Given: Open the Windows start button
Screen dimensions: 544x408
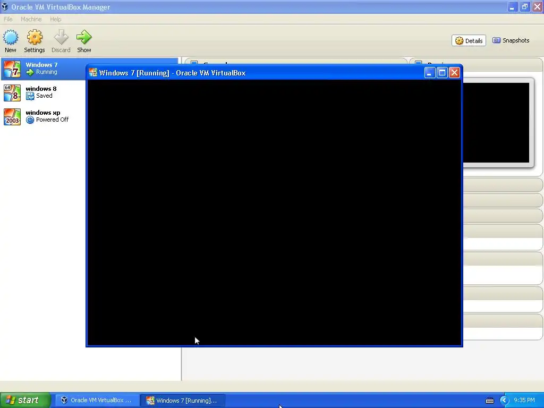Looking at the screenshot, I should point(25,400).
